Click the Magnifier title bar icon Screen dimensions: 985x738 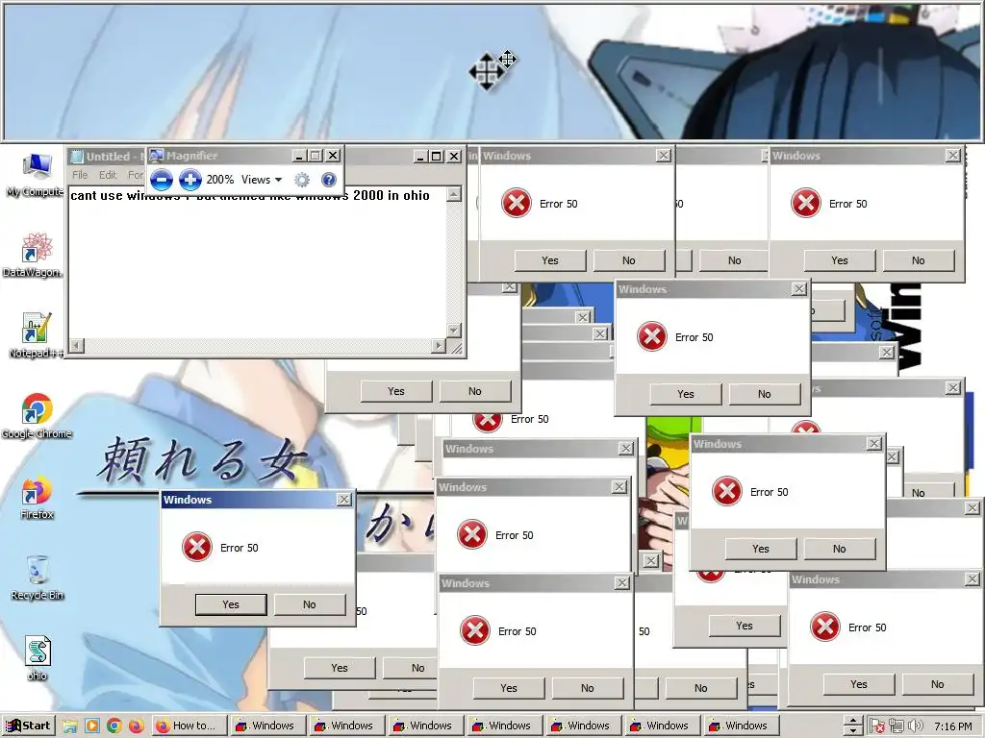click(157, 156)
